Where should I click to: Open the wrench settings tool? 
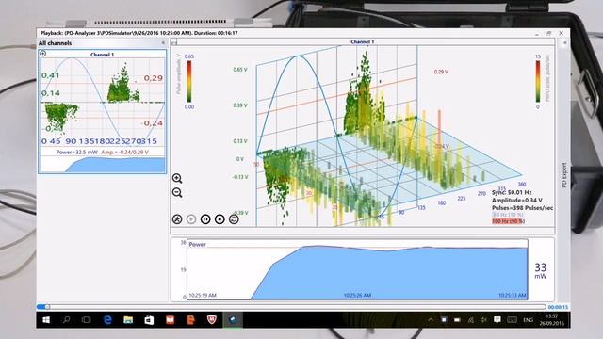[177, 219]
